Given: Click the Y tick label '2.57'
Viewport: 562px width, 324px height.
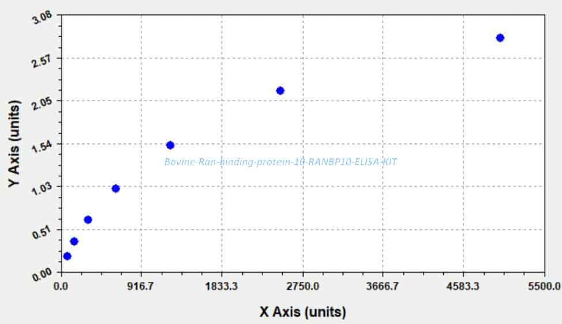Looking at the screenshot, I should coord(42,61).
